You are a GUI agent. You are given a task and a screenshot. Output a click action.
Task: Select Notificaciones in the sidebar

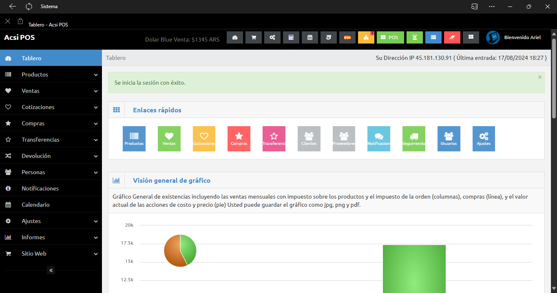[40, 188]
